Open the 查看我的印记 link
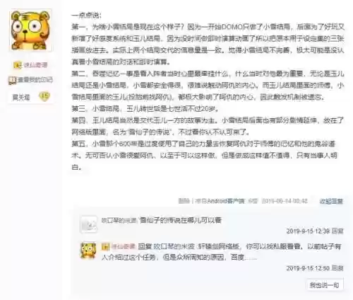Screen dimensions: 353x300 pos(35,80)
